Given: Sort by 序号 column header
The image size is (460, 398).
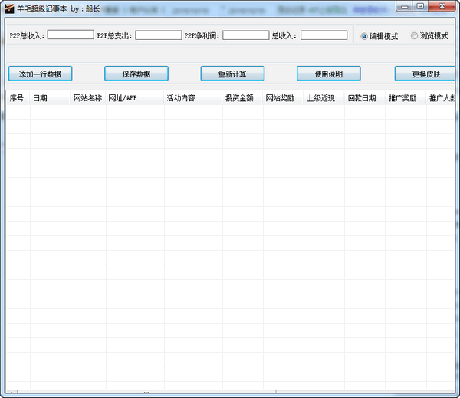Looking at the screenshot, I should (x=18, y=98).
